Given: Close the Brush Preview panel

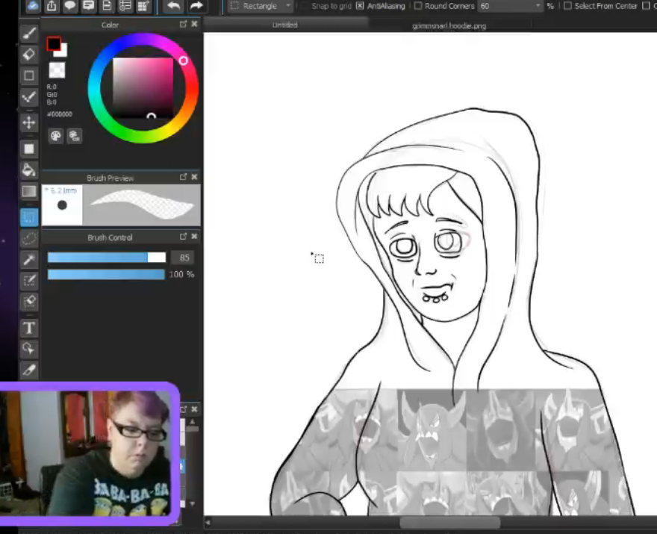Looking at the screenshot, I should coord(194,177).
